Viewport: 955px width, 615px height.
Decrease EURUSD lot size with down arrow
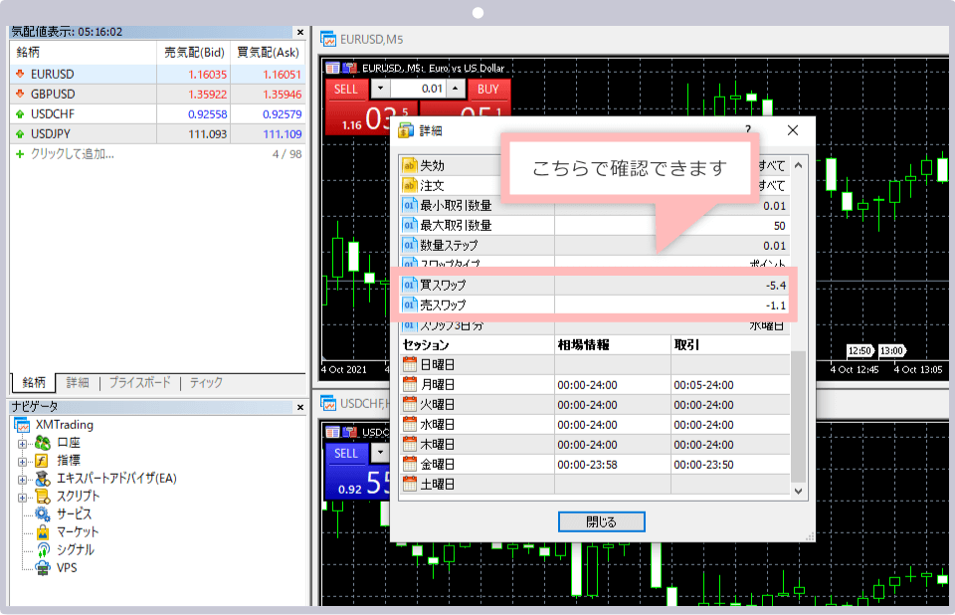[x=382, y=89]
